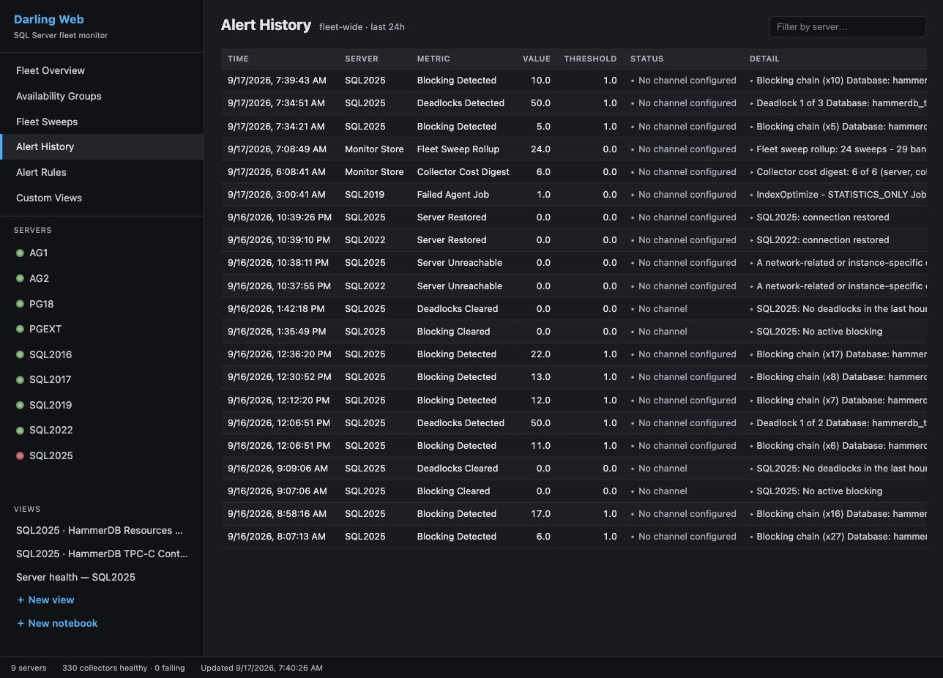943x678 pixels.
Task: Expand detail of 7:39:43 AM Blocking chain (x10)
Action: (752, 81)
